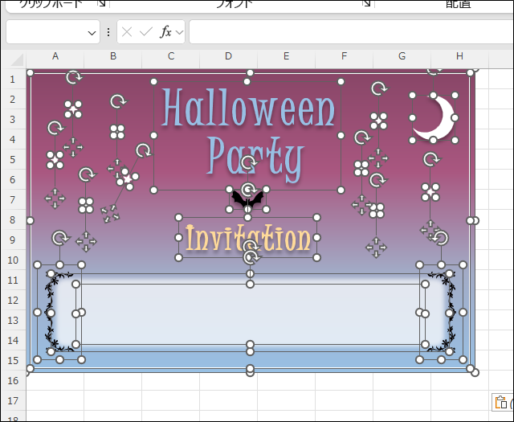
Task: Select column C header
Action: click(171, 56)
